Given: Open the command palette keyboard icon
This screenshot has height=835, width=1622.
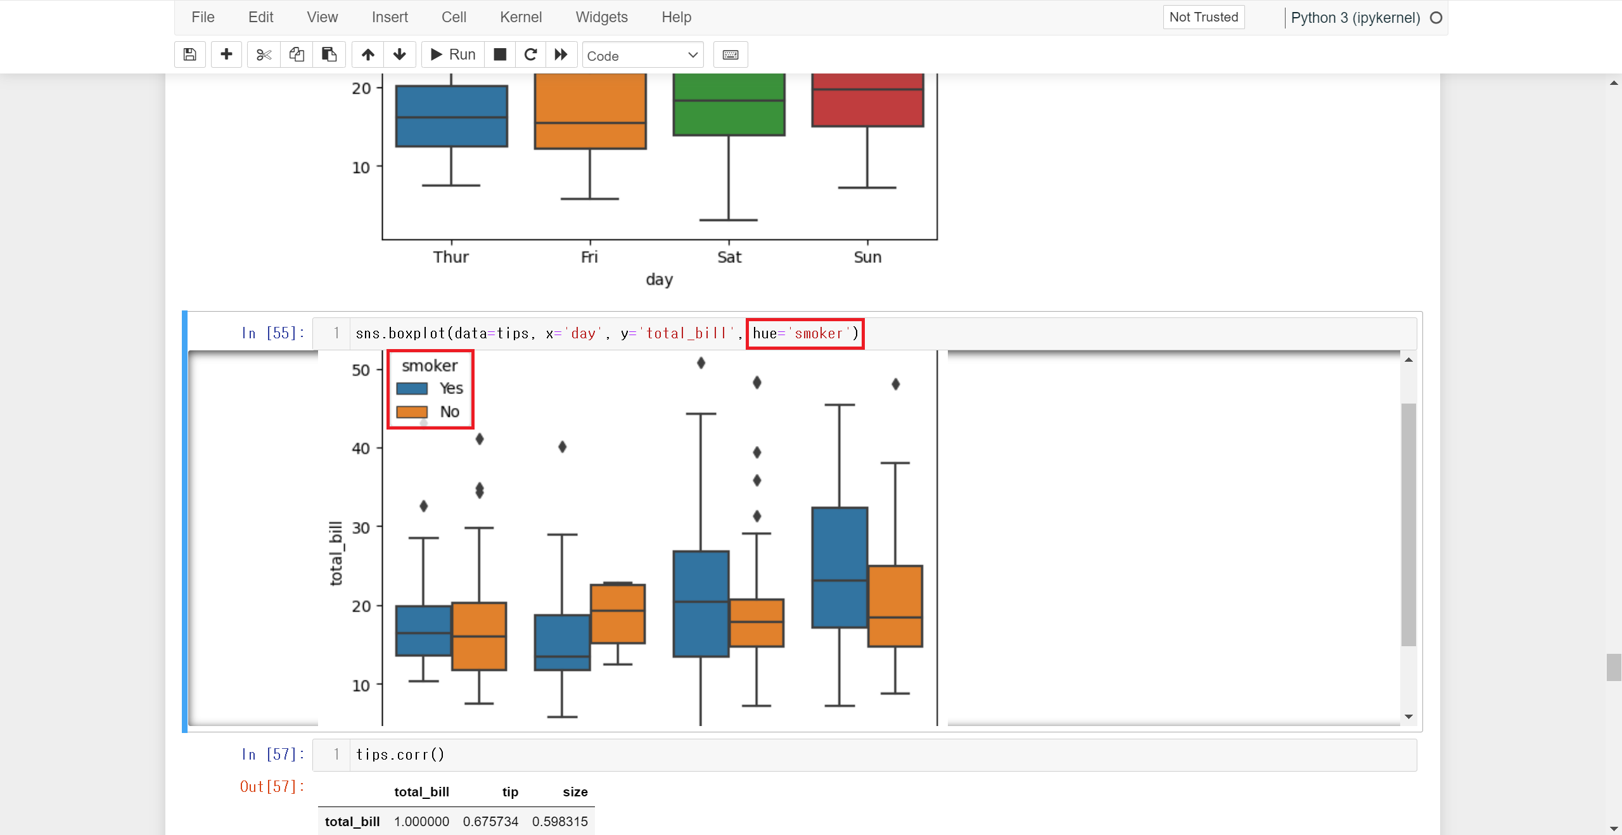Looking at the screenshot, I should pyautogui.click(x=730, y=54).
